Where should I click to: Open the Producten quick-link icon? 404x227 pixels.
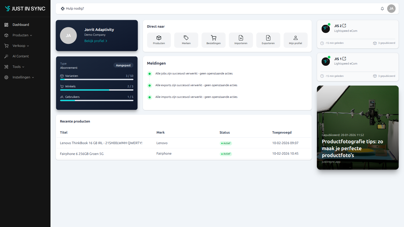(x=159, y=38)
